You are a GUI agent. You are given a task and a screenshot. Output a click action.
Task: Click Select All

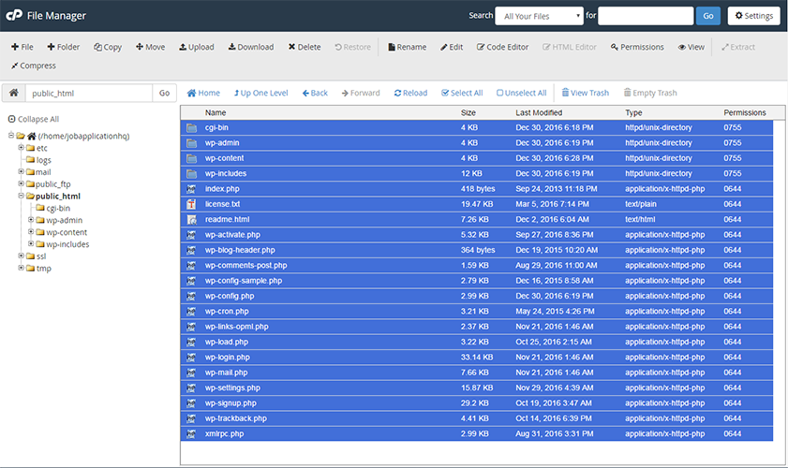point(462,93)
